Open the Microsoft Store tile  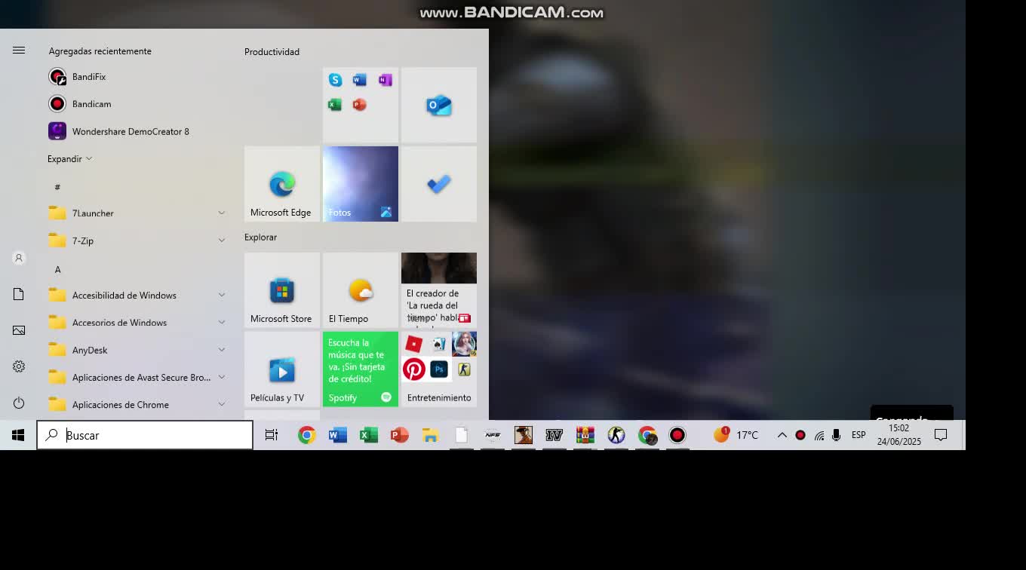(x=282, y=290)
